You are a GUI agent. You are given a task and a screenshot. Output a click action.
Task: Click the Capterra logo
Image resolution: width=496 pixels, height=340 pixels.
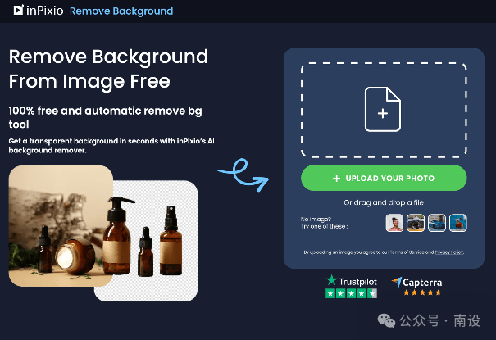pyautogui.click(x=416, y=282)
